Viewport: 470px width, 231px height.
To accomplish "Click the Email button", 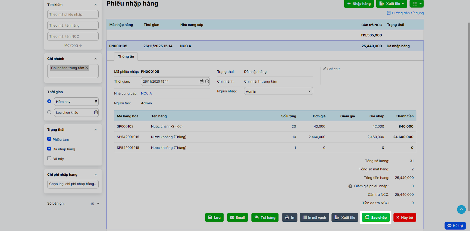I will [x=238, y=218].
